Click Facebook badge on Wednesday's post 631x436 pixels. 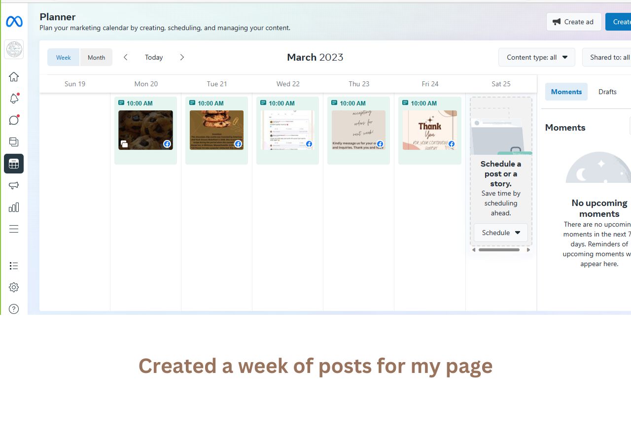(x=309, y=144)
